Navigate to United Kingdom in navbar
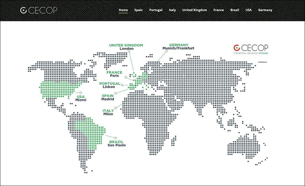Screen dimensions: 305x186 (x=195, y=10)
